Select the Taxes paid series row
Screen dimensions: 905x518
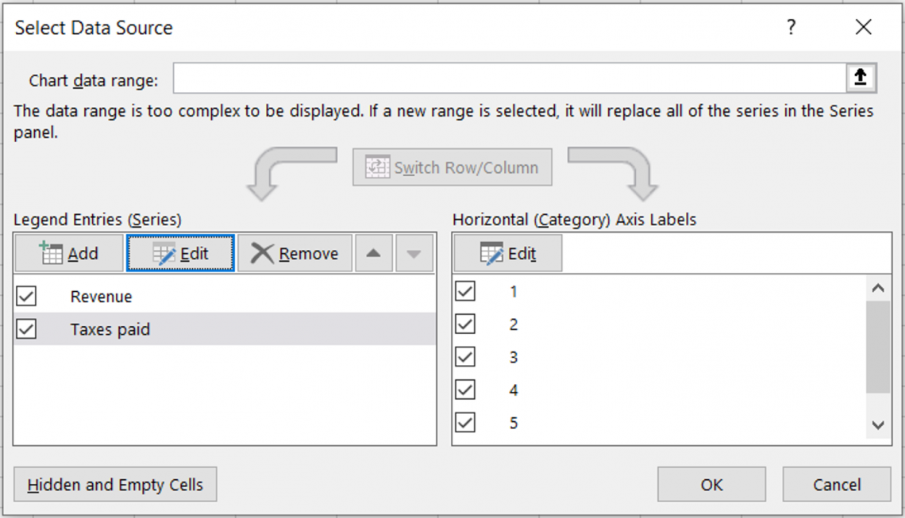point(225,329)
